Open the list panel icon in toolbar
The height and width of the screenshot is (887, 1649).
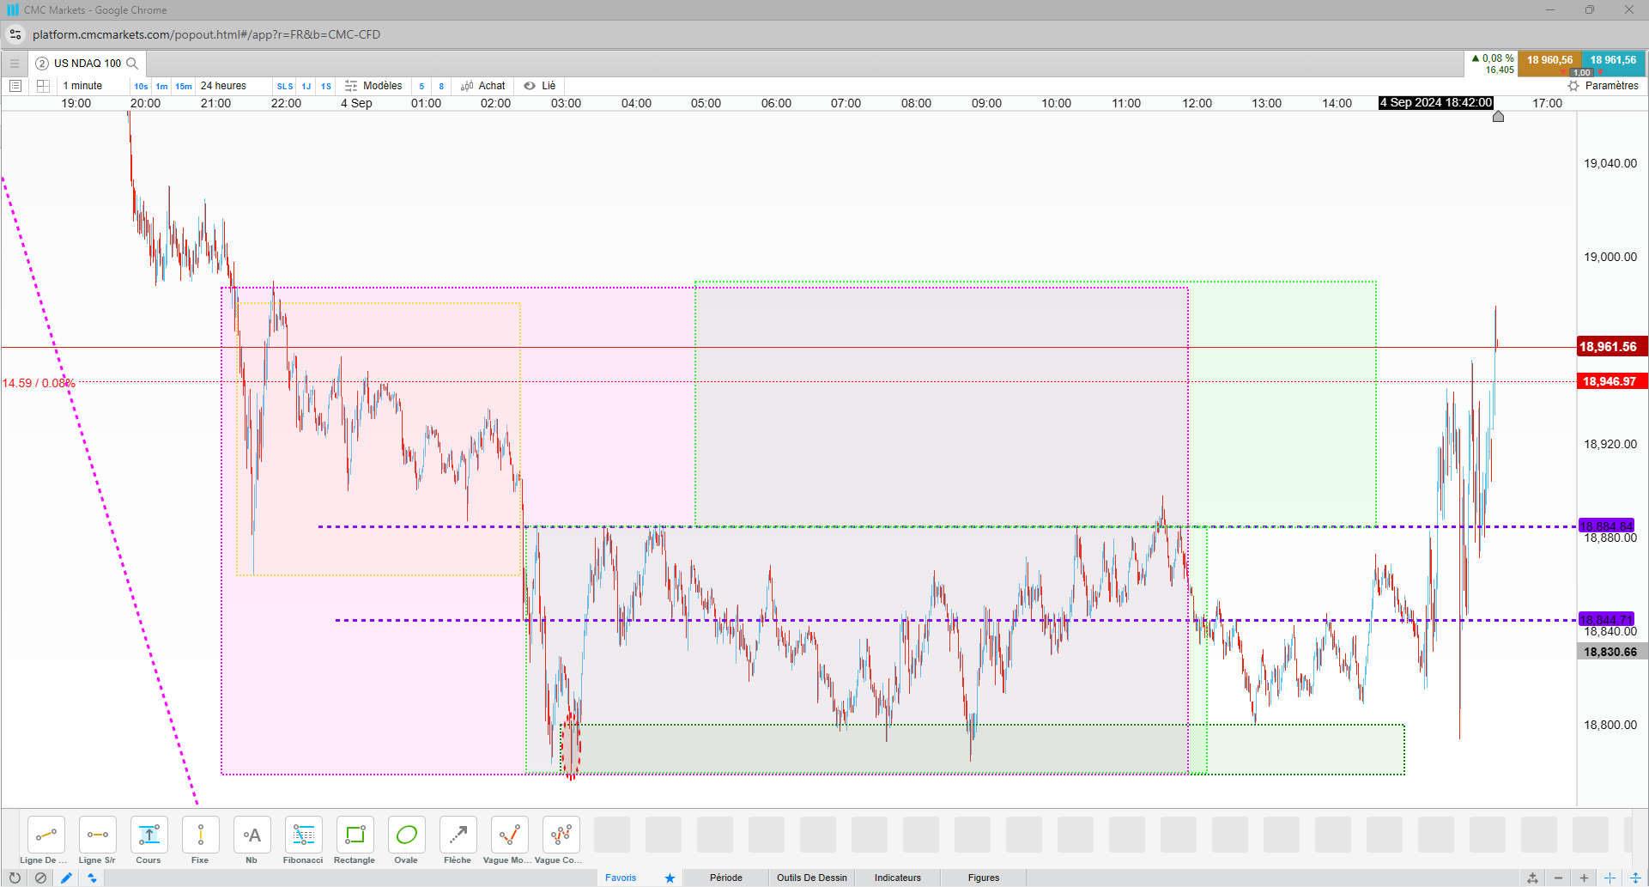click(x=15, y=86)
